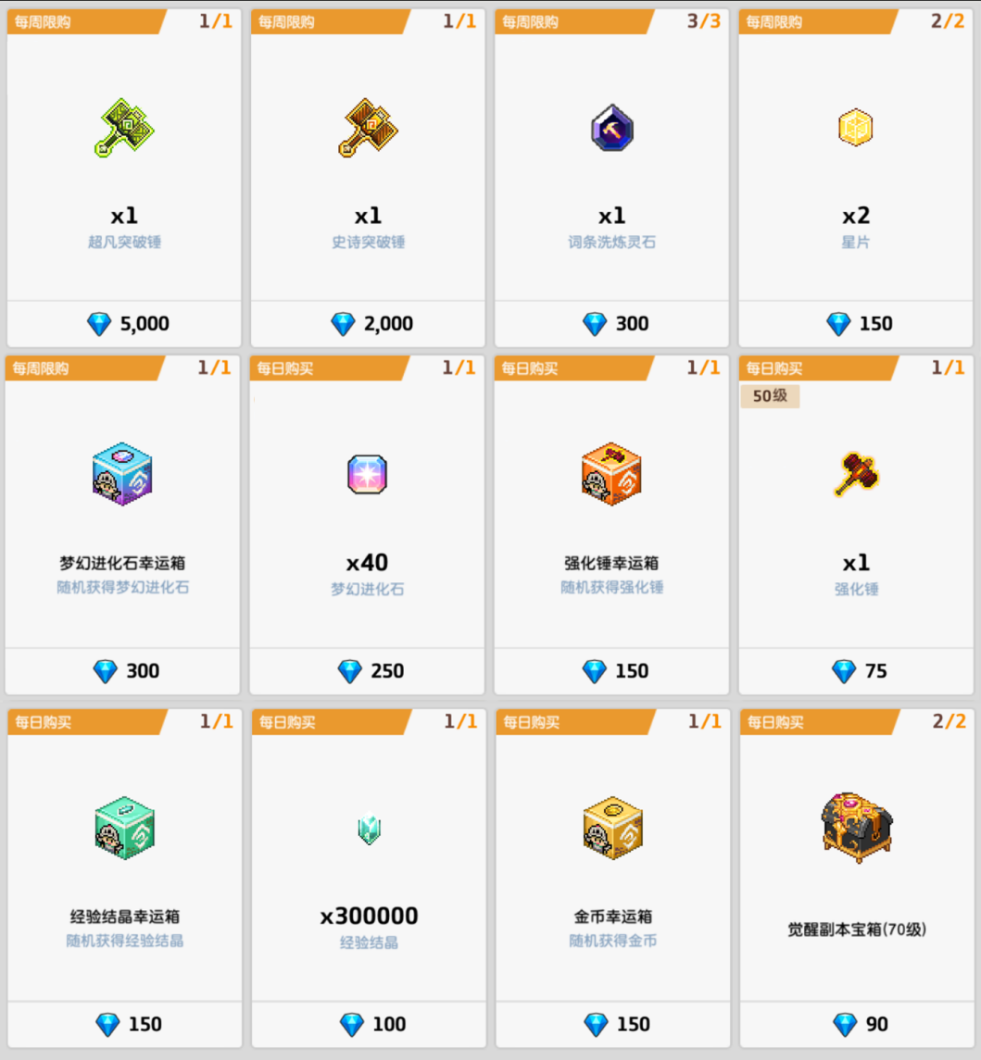Buy 史诗突破锤 for 2,000 diamonds
This screenshot has height=1060, width=981.
pos(368,324)
